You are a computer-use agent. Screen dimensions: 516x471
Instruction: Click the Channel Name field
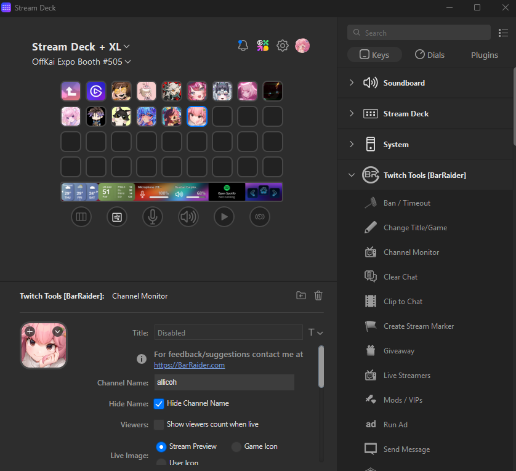click(x=224, y=382)
